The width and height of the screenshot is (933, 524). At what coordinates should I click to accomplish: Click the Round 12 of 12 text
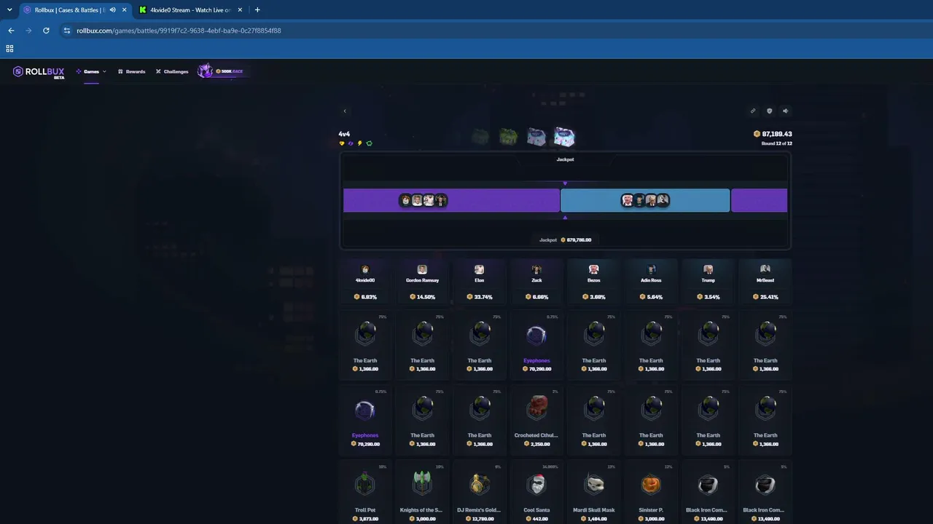coord(777,143)
